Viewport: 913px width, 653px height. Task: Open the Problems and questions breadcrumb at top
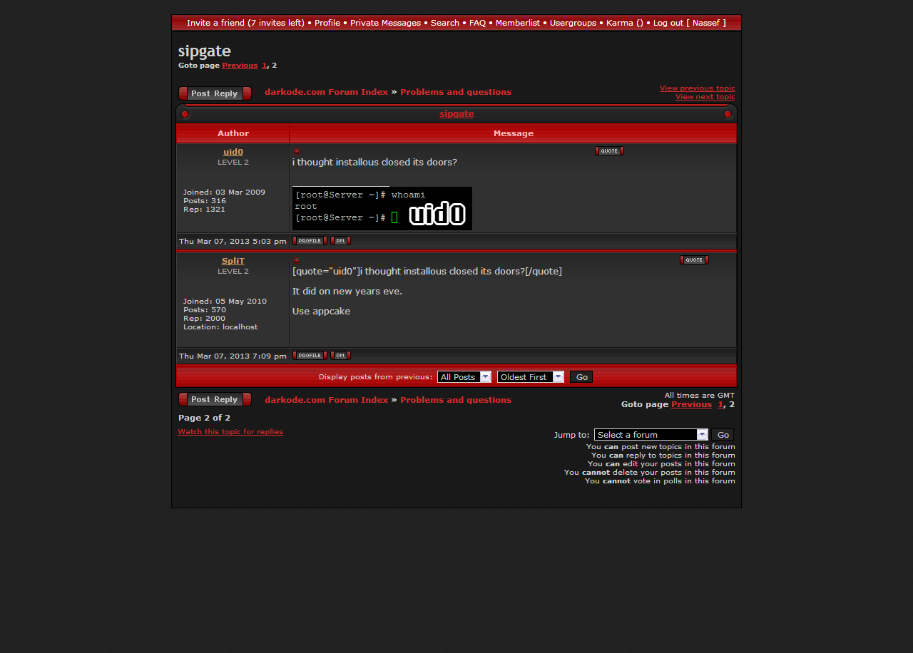coord(455,92)
